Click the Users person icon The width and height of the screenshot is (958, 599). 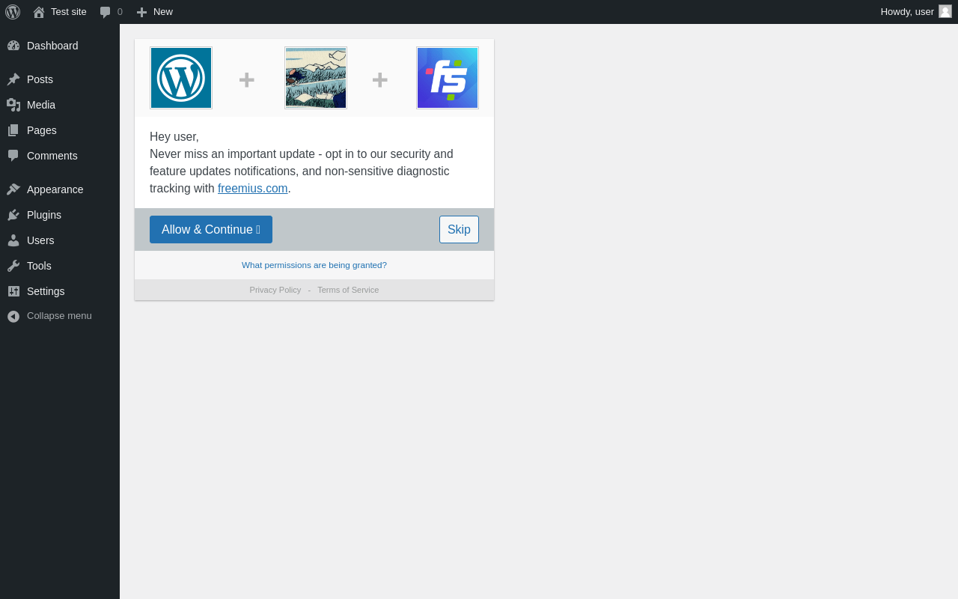[13, 240]
